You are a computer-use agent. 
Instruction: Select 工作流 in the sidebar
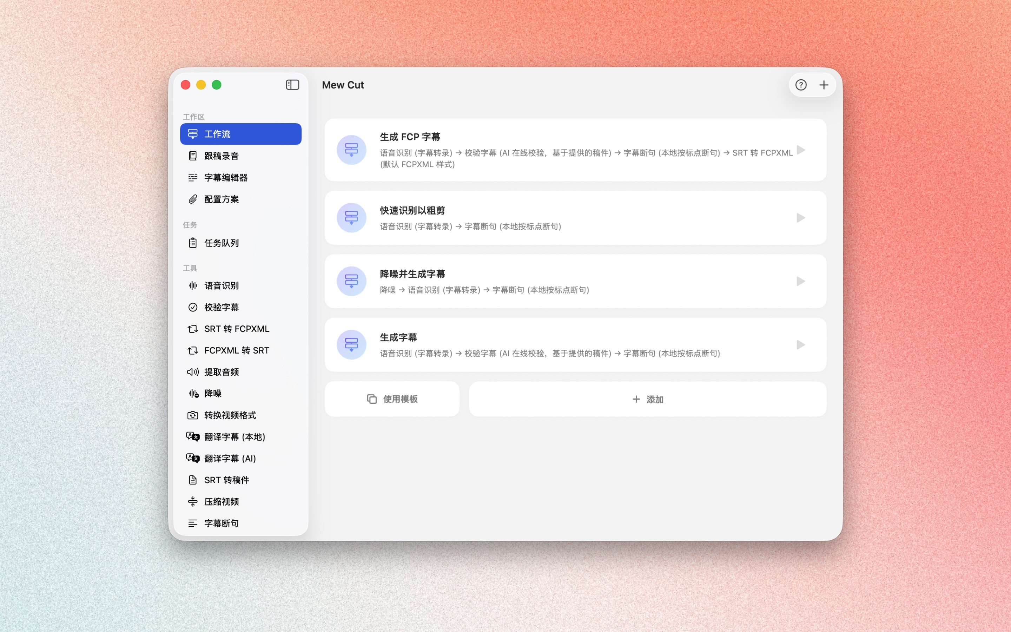click(x=240, y=134)
